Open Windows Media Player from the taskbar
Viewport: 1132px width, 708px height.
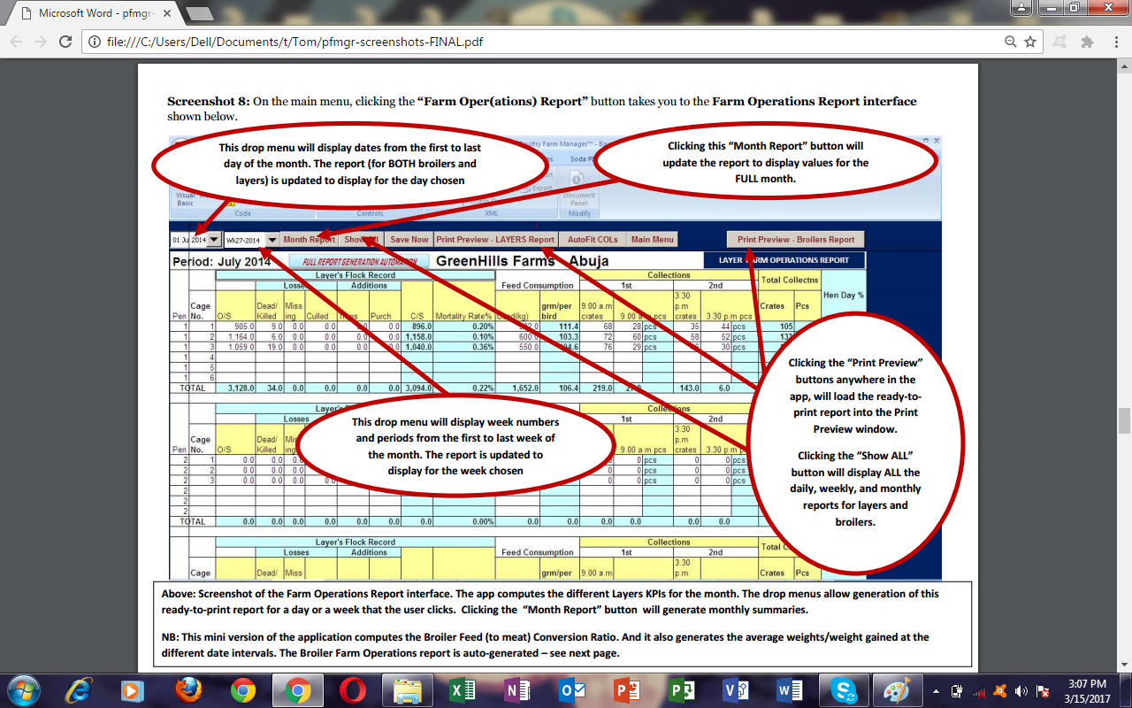(131, 690)
